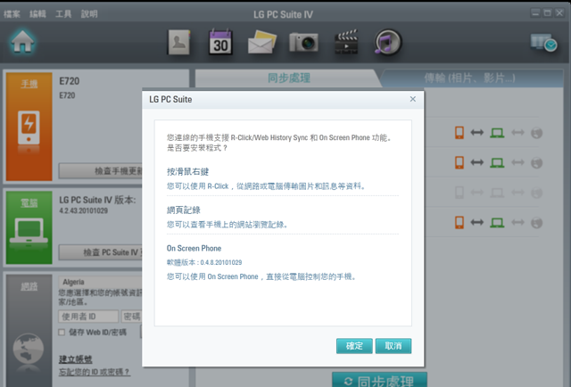Click the 4.2.43.20101029 version text
The height and width of the screenshot is (387, 571).
[x=83, y=210]
